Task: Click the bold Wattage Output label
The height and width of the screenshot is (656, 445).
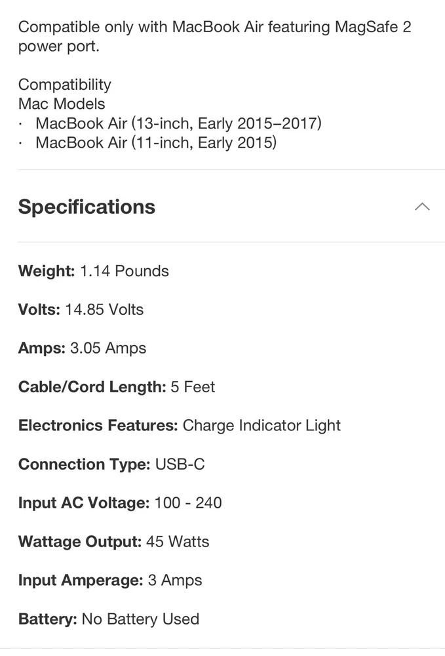Action: tap(80, 542)
